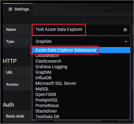Click the HTTP section heading
Image resolution: width=134 pixels, height=124 pixels.
pos(10,61)
